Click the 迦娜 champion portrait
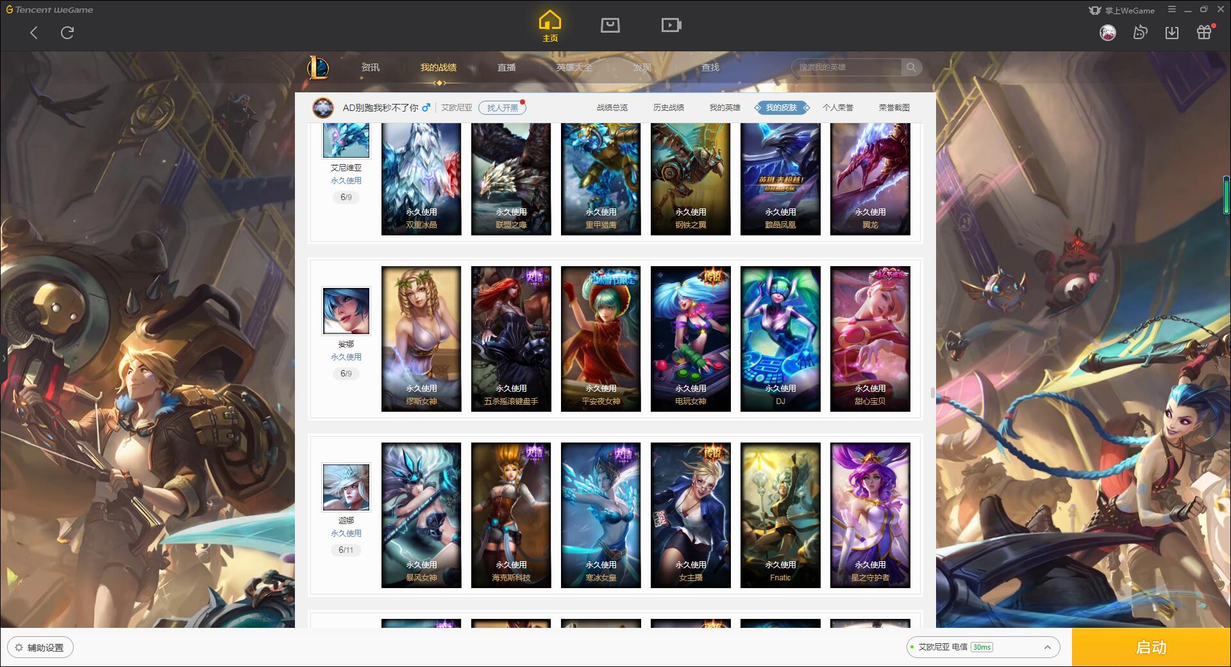Viewport: 1231px width, 667px height. point(346,487)
